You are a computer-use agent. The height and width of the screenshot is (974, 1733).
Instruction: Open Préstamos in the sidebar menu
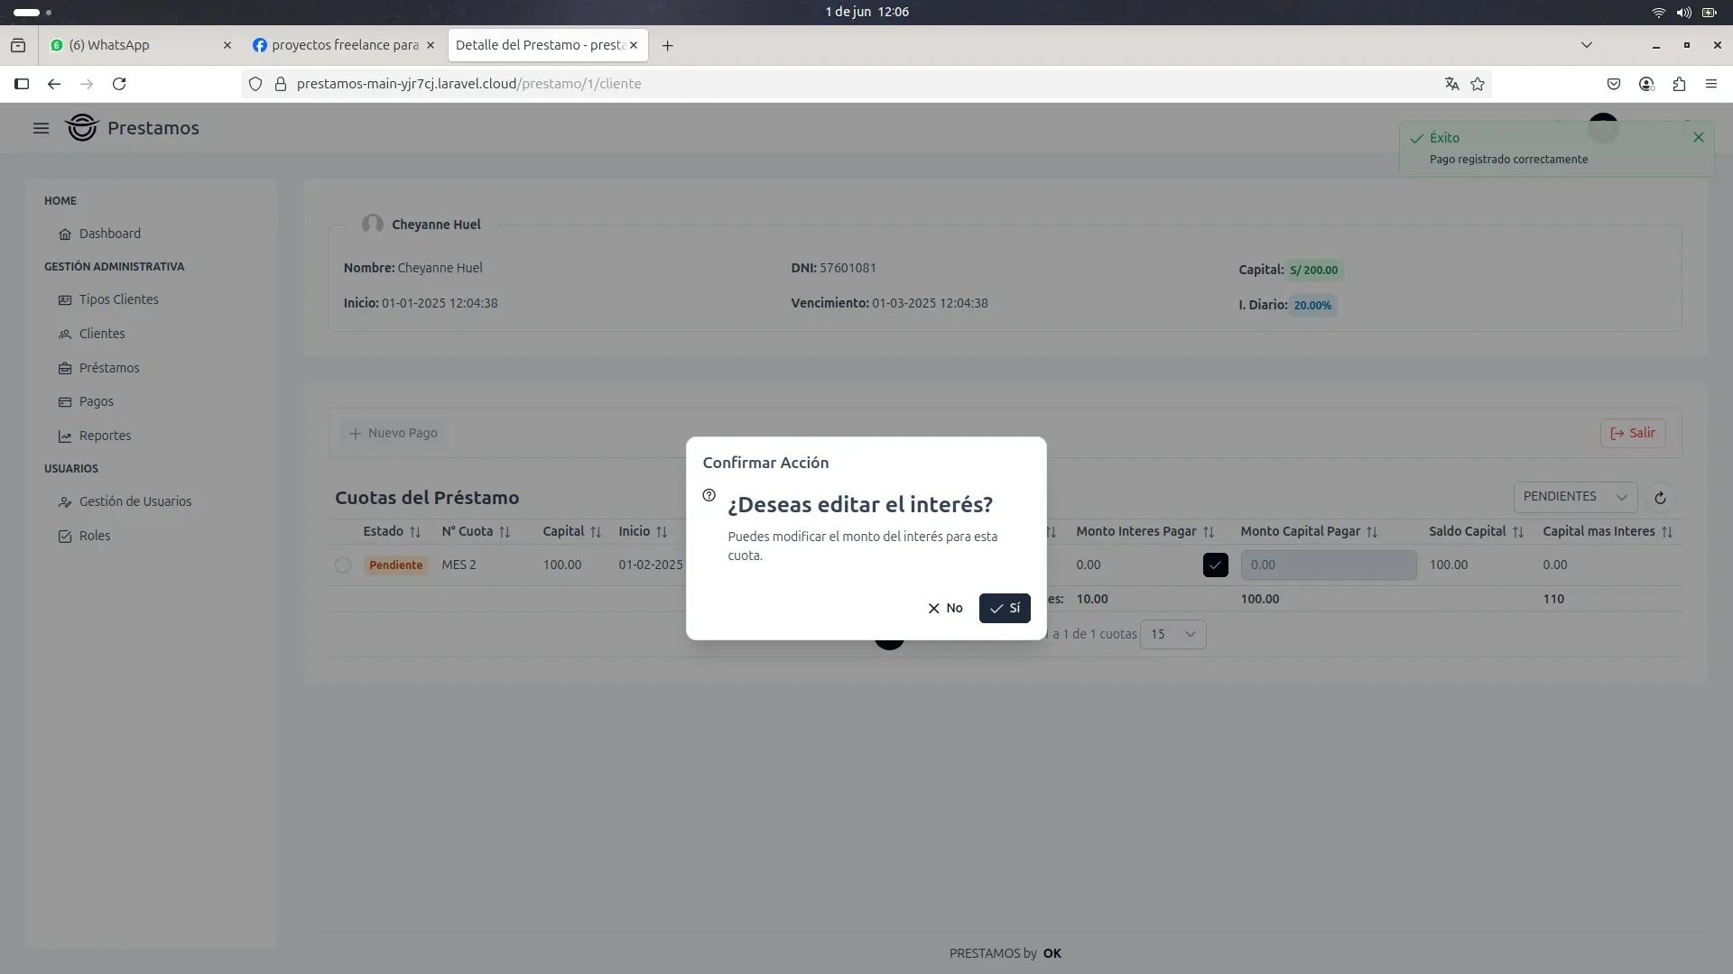point(108,368)
